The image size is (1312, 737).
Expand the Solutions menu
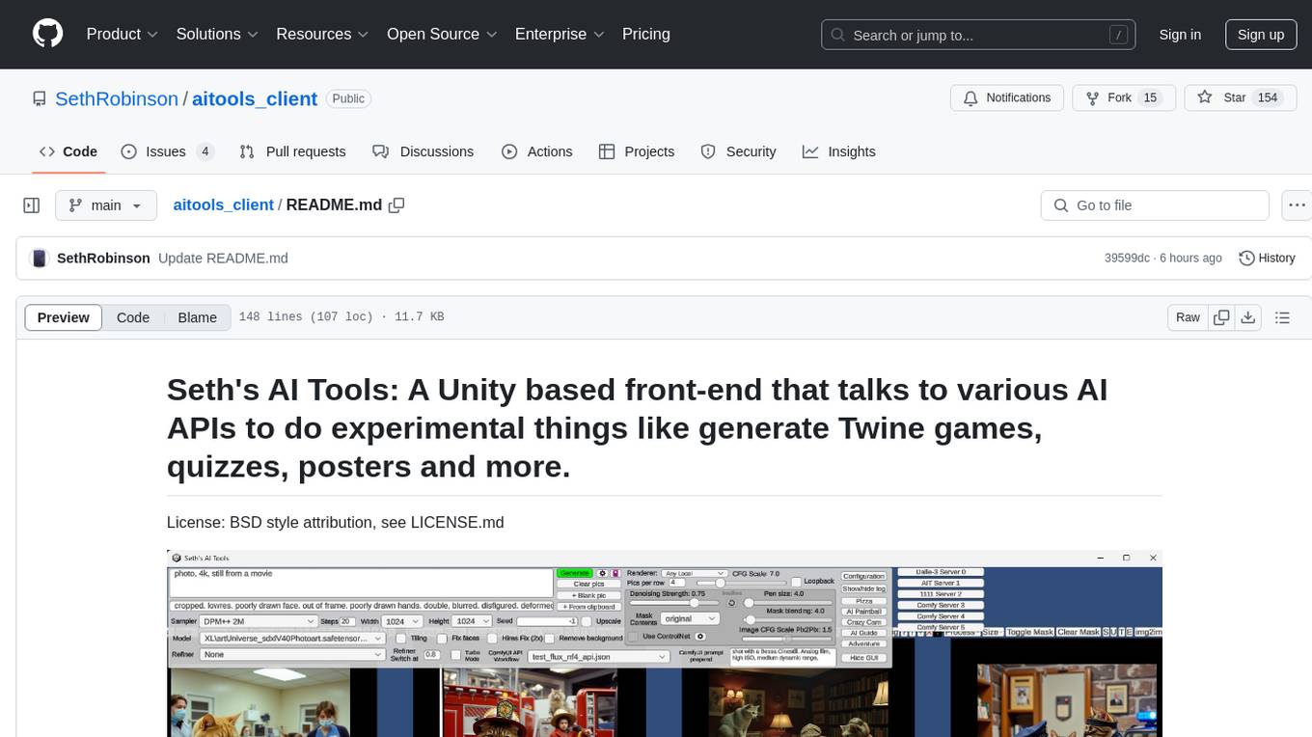coord(217,34)
